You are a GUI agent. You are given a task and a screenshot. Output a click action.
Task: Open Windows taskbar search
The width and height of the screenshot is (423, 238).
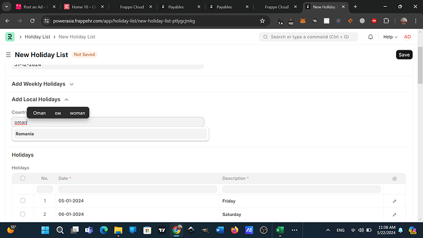[x=60, y=230]
